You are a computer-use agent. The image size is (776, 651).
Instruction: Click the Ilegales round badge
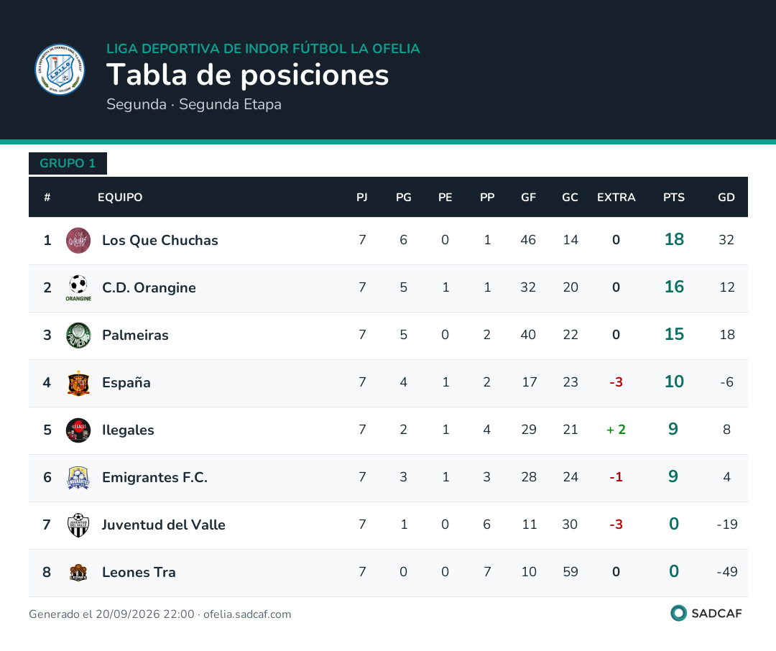click(78, 430)
